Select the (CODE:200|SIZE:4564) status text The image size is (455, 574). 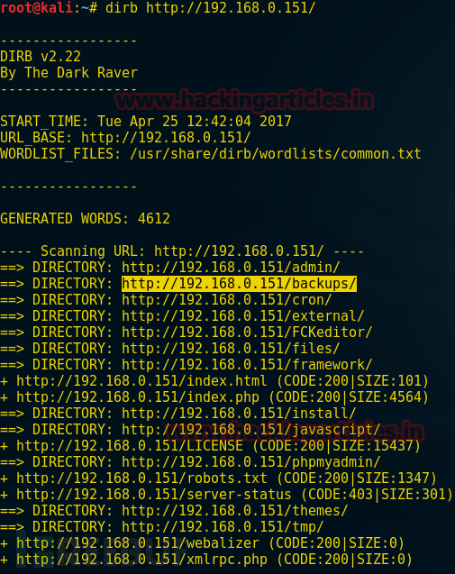[x=349, y=396]
